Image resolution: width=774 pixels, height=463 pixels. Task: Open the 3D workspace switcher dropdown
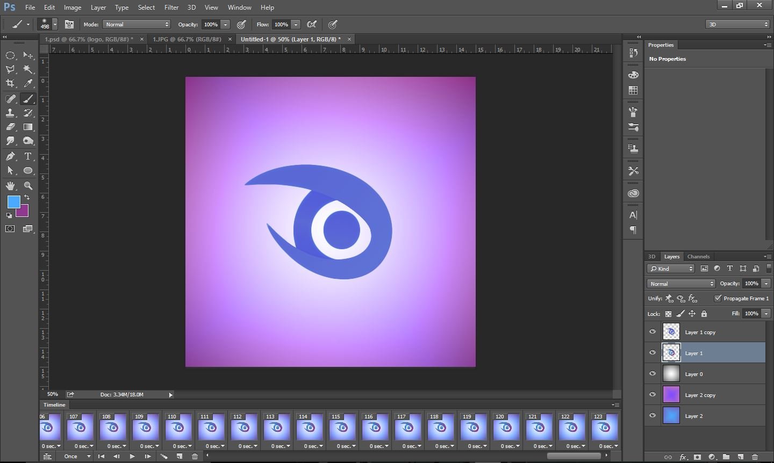[x=737, y=24]
